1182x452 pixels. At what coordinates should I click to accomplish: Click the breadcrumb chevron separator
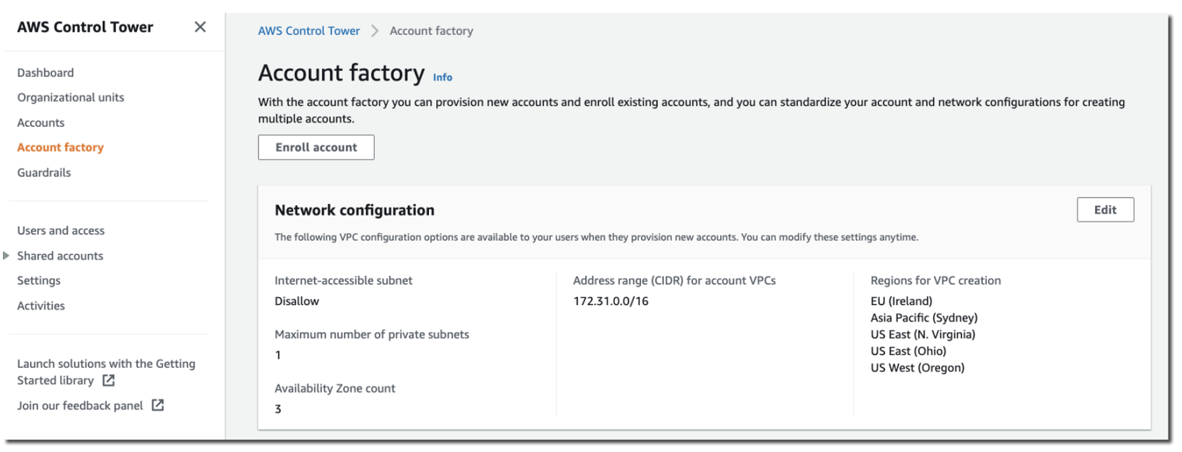pos(375,31)
